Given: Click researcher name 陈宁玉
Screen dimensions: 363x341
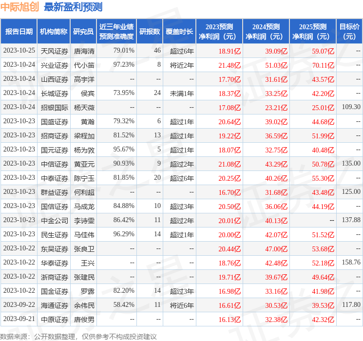Looking at the screenshot, I should [x=84, y=178].
